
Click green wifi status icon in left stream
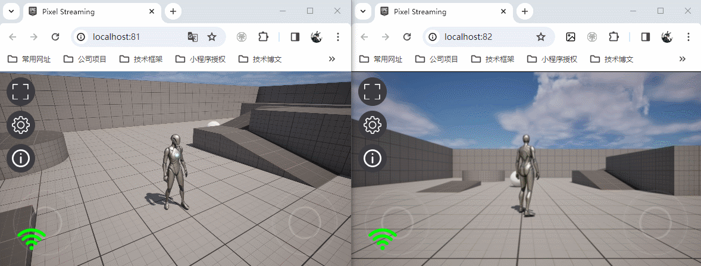32,239
